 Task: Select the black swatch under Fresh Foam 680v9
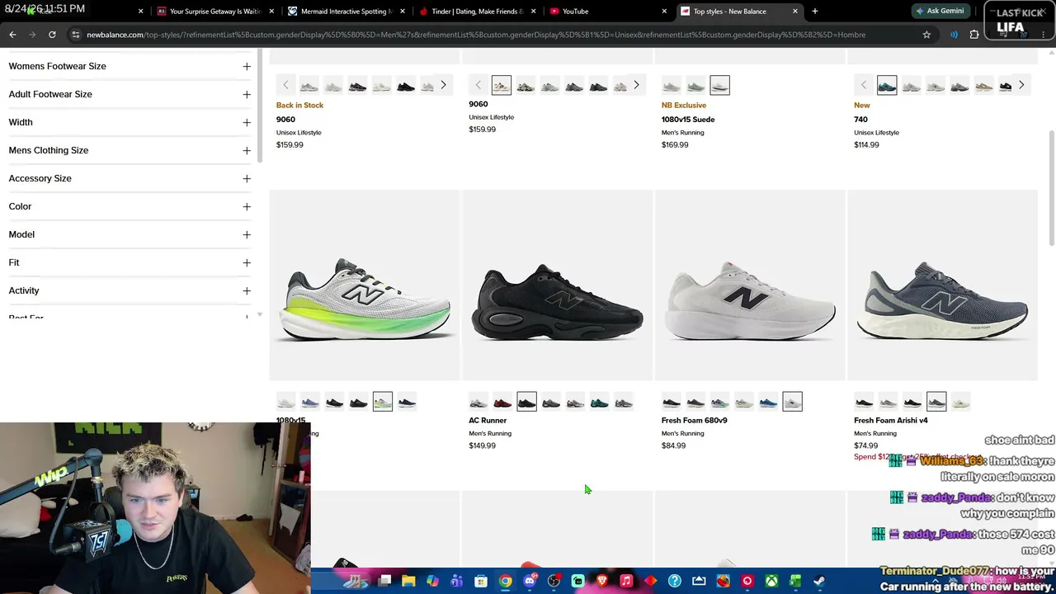point(672,402)
